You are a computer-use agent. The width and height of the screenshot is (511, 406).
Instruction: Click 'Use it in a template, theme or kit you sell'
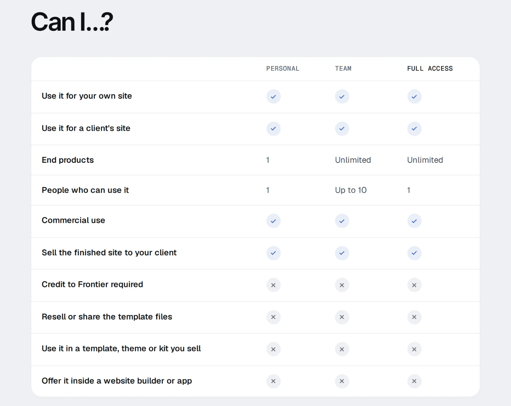point(121,349)
